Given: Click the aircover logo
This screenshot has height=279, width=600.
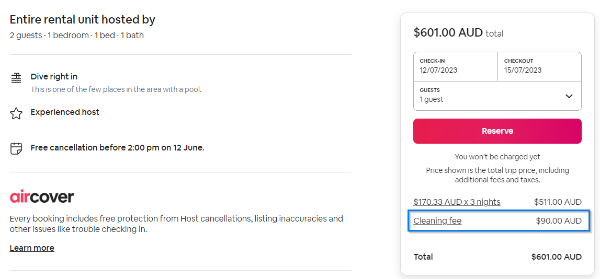Looking at the screenshot, I should coord(42,197).
